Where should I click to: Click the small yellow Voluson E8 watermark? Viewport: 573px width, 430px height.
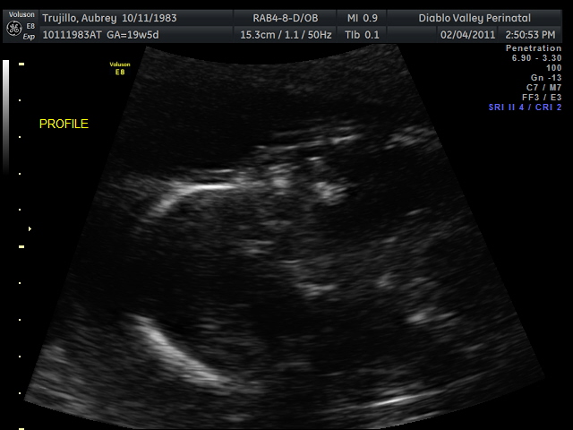119,68
